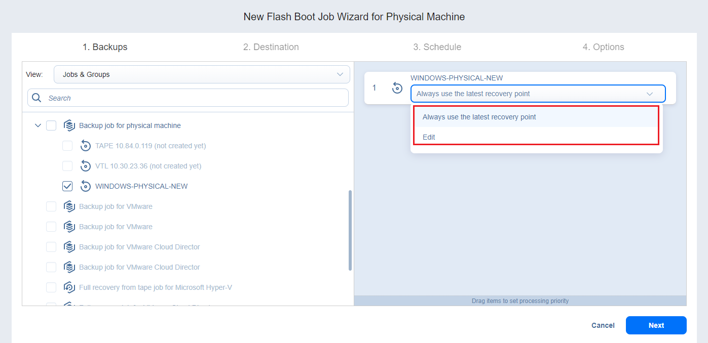Screen dimensions: 708x343
Task: Select Edit from the recovery point list
Action: tap(429, 137)
